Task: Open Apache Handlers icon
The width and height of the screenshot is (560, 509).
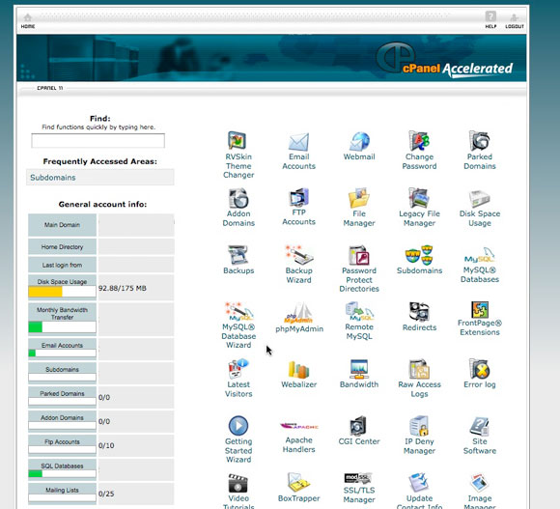Action: tap(298, 426)
